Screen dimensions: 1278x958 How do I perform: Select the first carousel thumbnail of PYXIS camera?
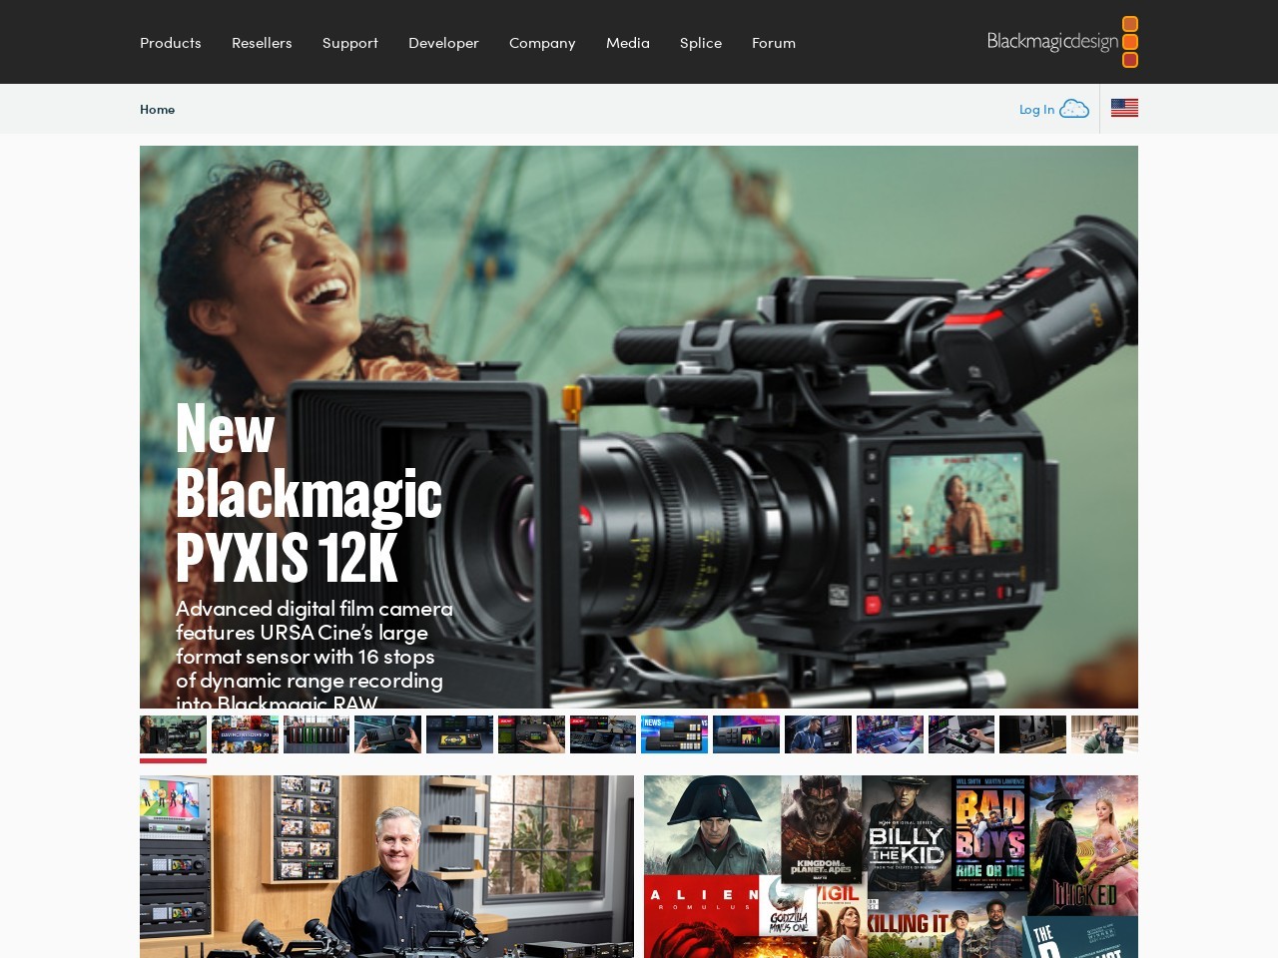tap(173, 734)
